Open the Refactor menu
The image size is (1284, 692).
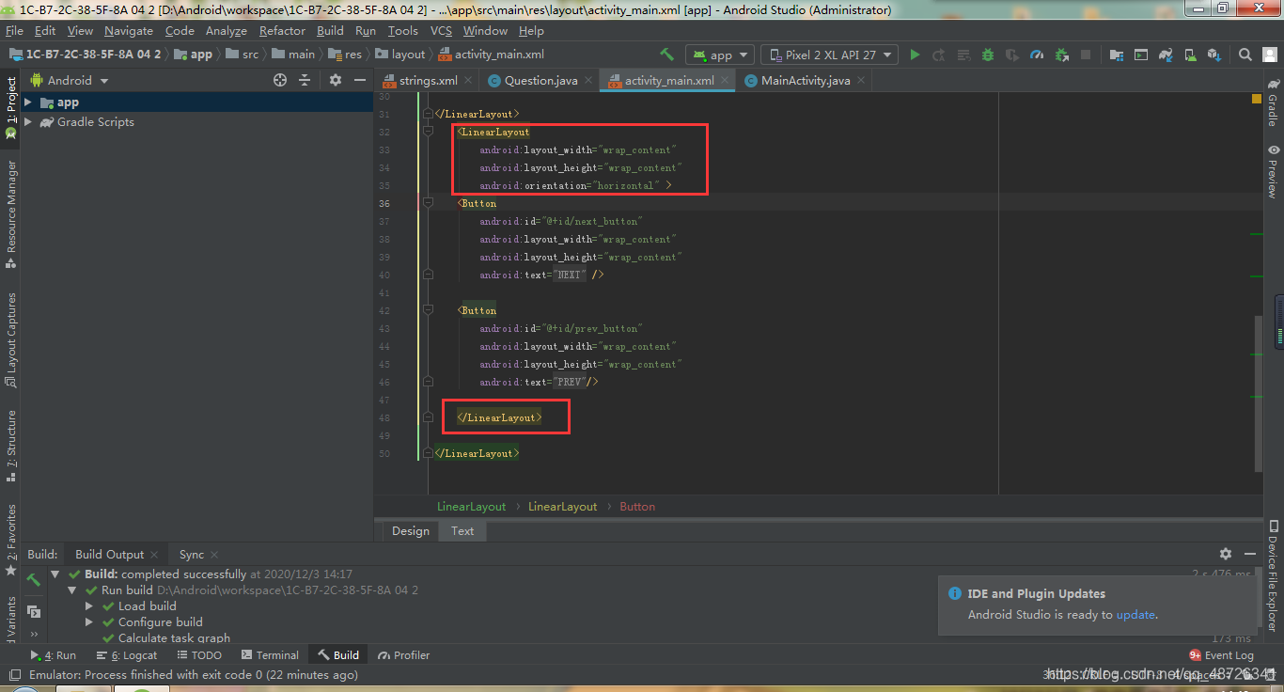pos(282,30)
